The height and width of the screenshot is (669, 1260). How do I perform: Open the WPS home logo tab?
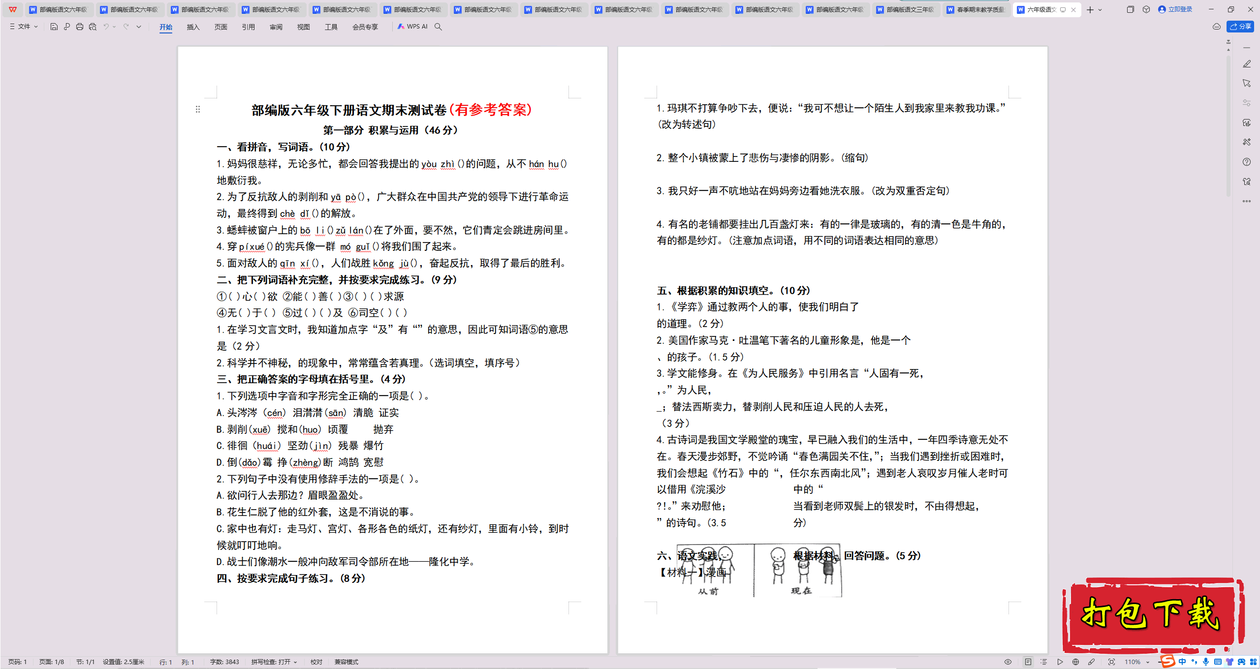(x=12, y=9)
